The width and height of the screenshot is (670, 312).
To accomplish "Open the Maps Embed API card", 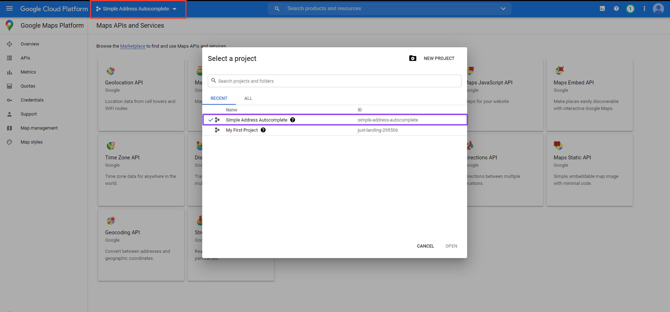I will [x=590, y=95].
